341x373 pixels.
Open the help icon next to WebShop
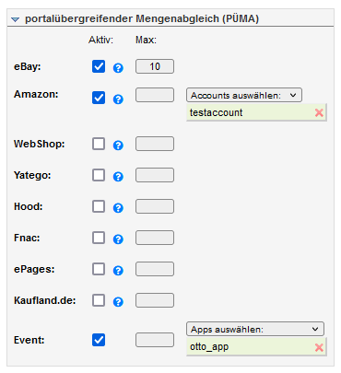click(118, 145)
